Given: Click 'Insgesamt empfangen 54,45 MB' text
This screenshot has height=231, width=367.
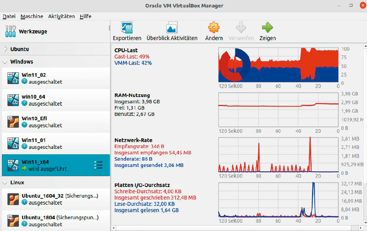Looking at the screenshot, I should point(153,153).
